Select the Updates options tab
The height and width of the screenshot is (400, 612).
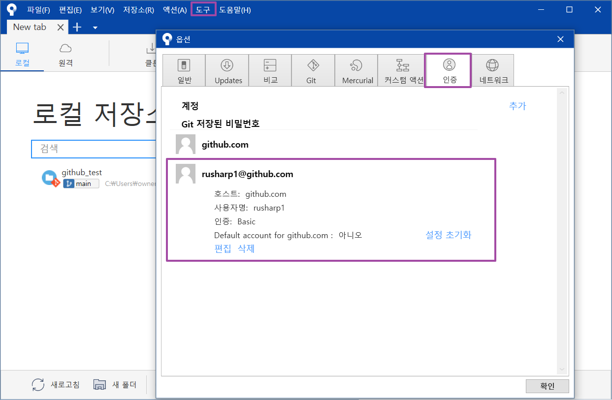coord(227,71)
